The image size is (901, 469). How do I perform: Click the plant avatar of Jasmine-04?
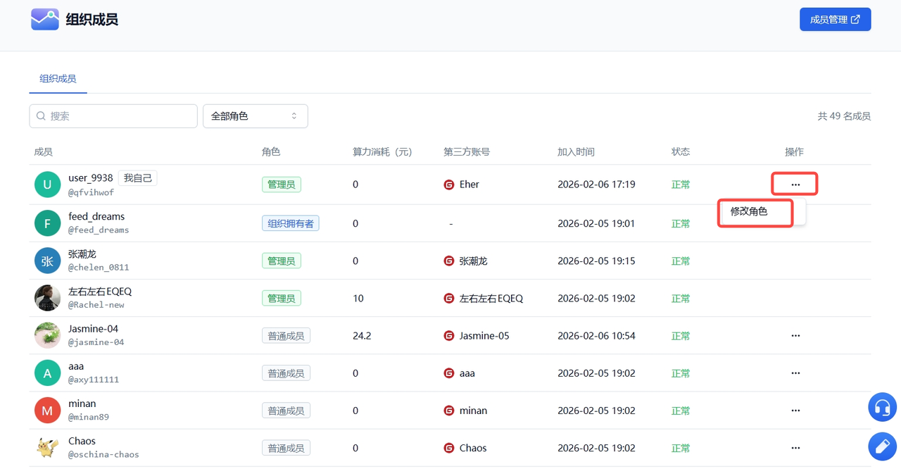point(47,335)
